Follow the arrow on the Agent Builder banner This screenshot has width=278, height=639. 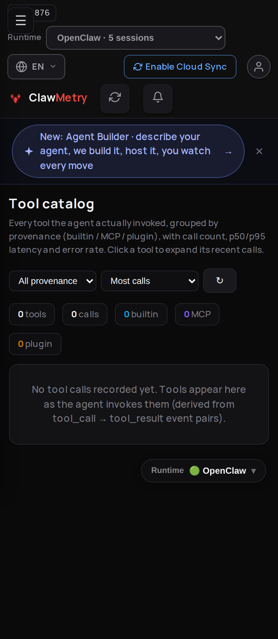228,152
